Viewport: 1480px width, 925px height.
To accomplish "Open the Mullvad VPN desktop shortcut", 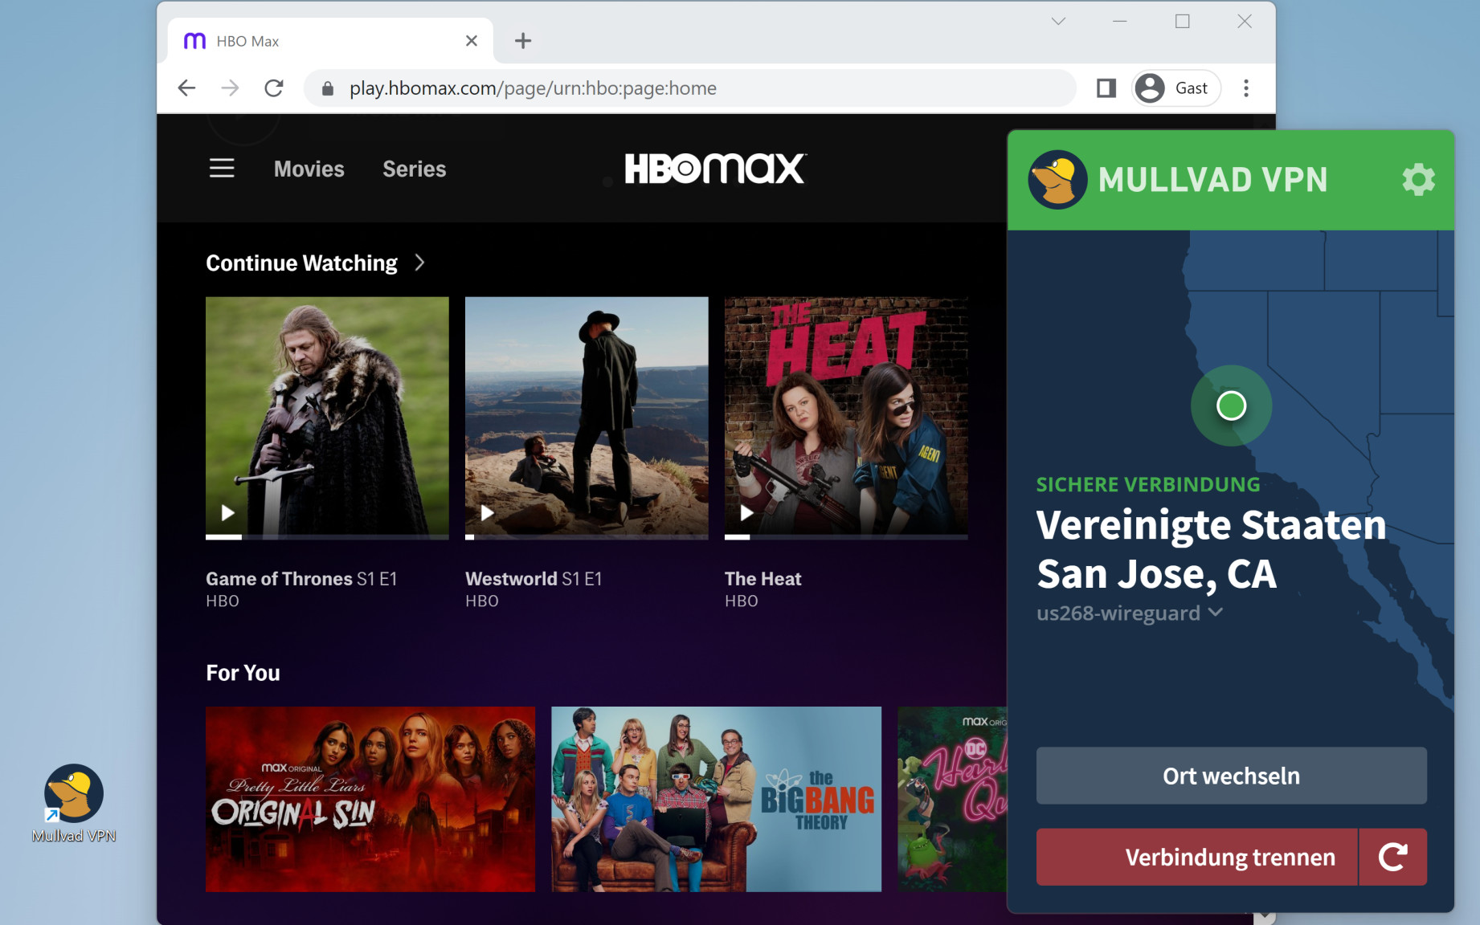I will click(74, 803).
